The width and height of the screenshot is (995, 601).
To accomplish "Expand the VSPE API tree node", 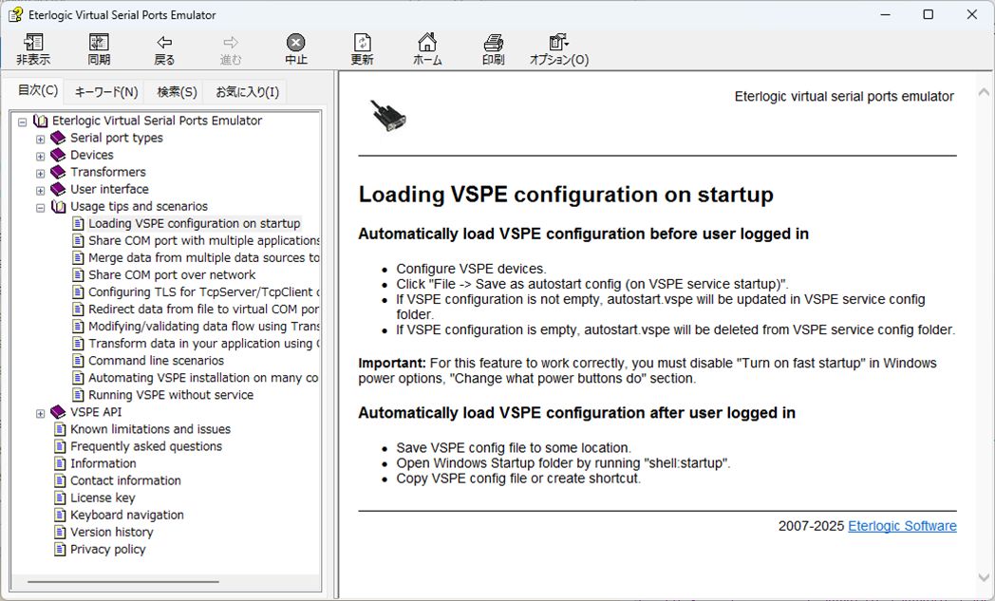I will [41, 413].
